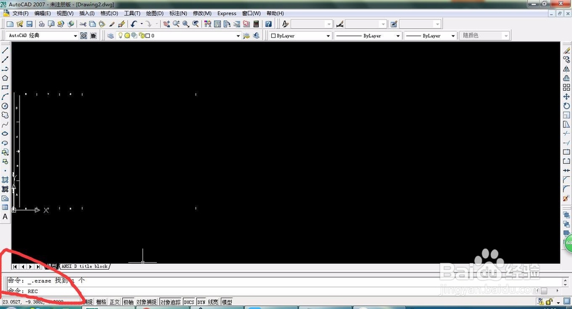Image resolution: width=572 pixels, height=309 pixels.
Task: Click the Save icon in toolbar
Action: pyautogui.click(x=29, y=24)
